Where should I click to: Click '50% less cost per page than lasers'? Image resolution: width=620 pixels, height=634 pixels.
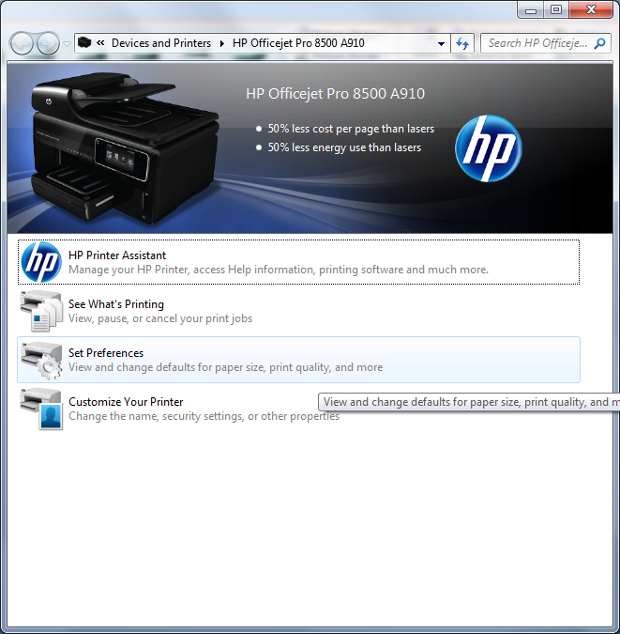coord(351,129)
